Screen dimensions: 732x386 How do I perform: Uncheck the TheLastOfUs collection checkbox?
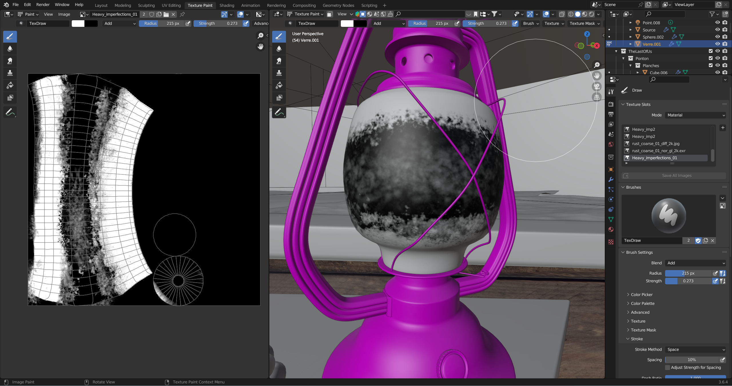710,51
